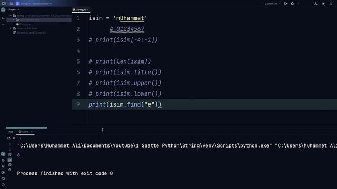Screen dimensions: 337x189
Task: Close the String.py editor tab
Action: click(88, 10)
